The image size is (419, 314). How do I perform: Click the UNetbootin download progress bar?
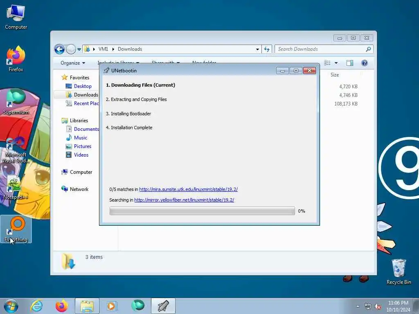[202, 211]
